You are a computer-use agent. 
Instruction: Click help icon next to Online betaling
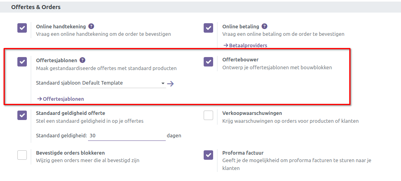point(264,26)
